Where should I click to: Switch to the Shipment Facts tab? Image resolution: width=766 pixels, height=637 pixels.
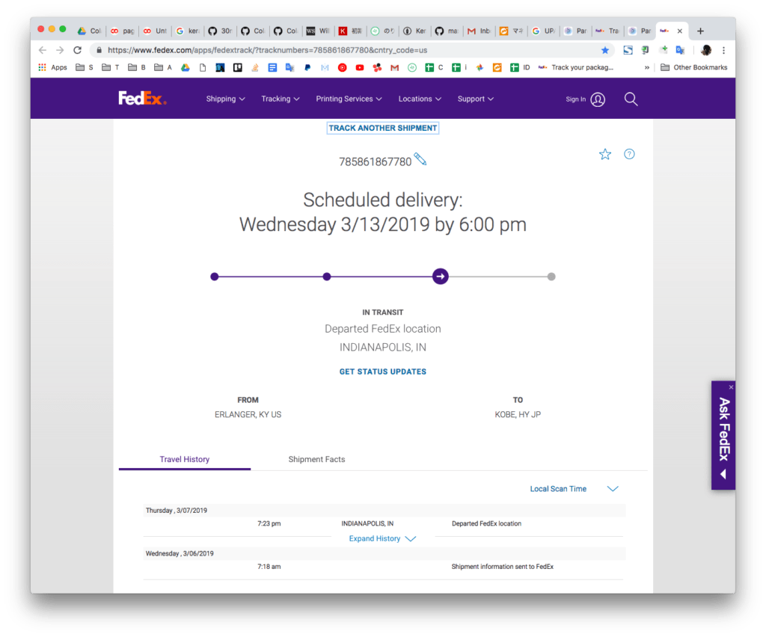(316, 459)
